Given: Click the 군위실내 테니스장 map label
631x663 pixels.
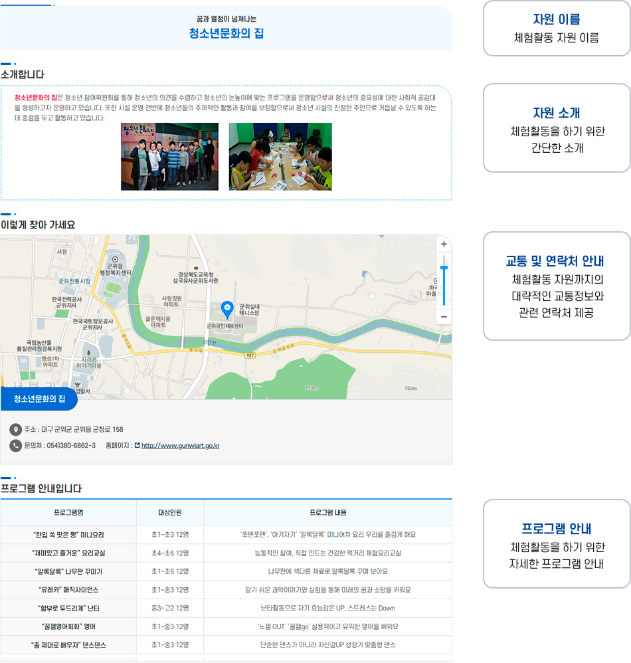Looking at the screenshot, I should [x=249, y=310].
